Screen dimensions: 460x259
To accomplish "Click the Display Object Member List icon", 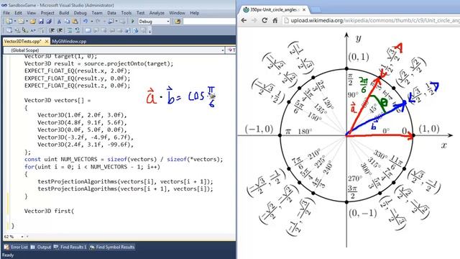I will coord(9,30).
